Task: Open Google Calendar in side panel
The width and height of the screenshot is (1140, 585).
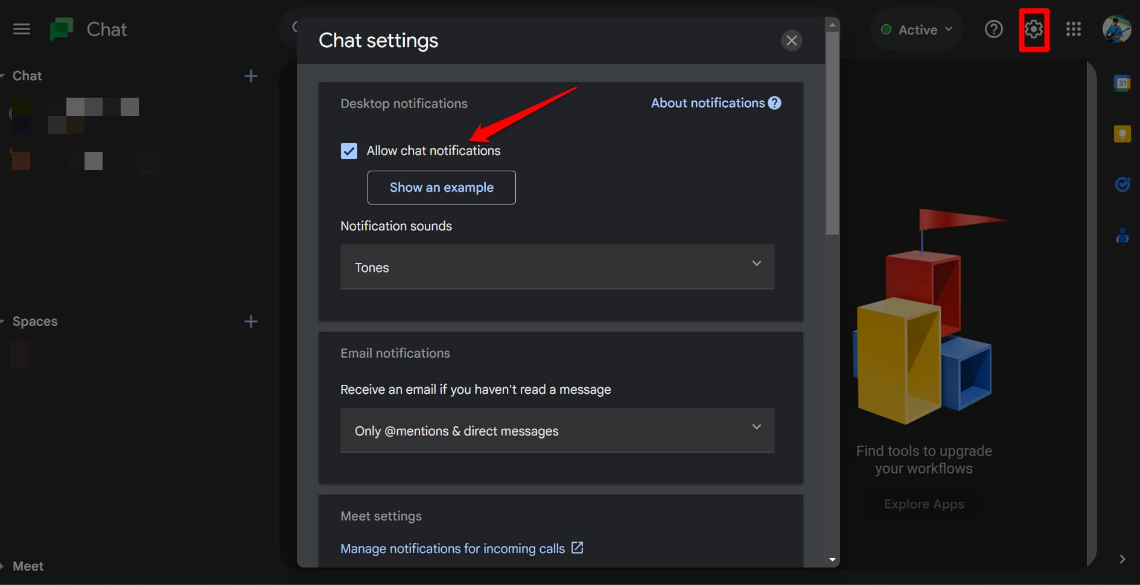Action: click(x=1122, y=83)
